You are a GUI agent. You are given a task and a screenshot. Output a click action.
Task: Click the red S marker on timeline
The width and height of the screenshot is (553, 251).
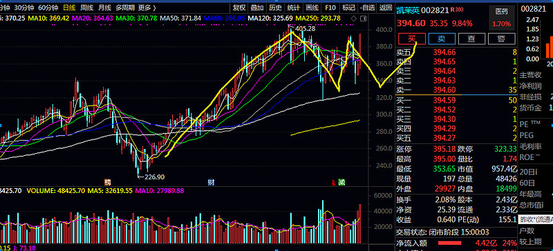coord(333,183)
